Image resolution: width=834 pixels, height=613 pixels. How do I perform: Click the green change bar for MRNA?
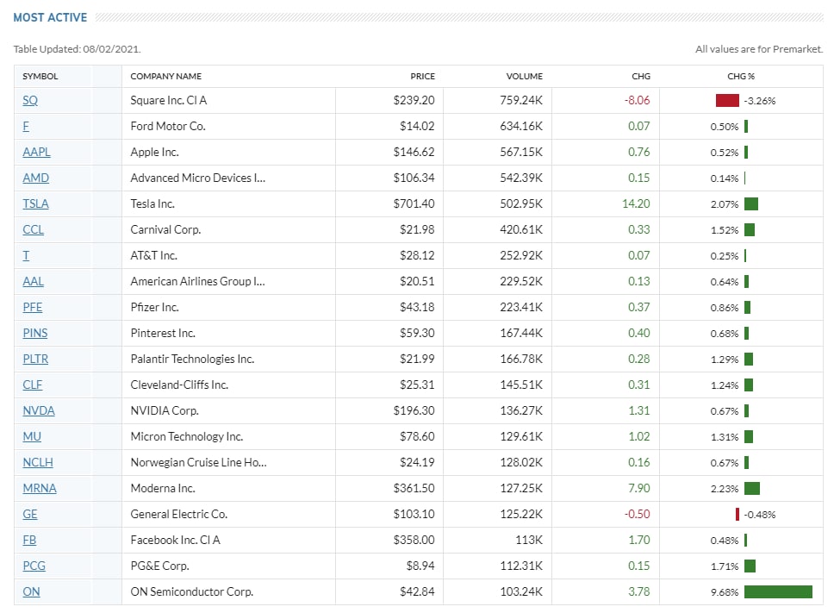tap(752, 489)
